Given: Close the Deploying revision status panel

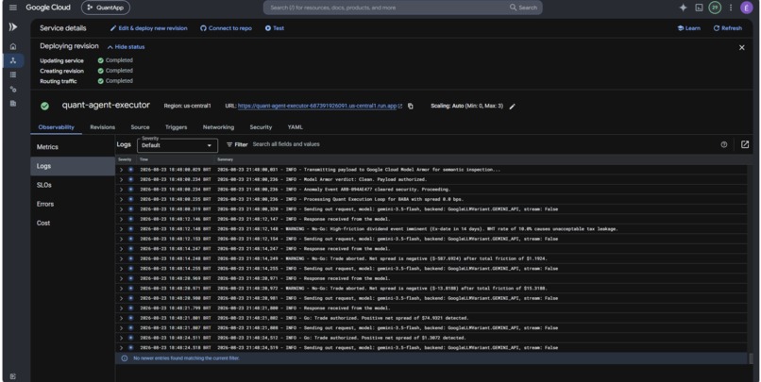Looking at the screenshot, I should [x=741, y=47].
